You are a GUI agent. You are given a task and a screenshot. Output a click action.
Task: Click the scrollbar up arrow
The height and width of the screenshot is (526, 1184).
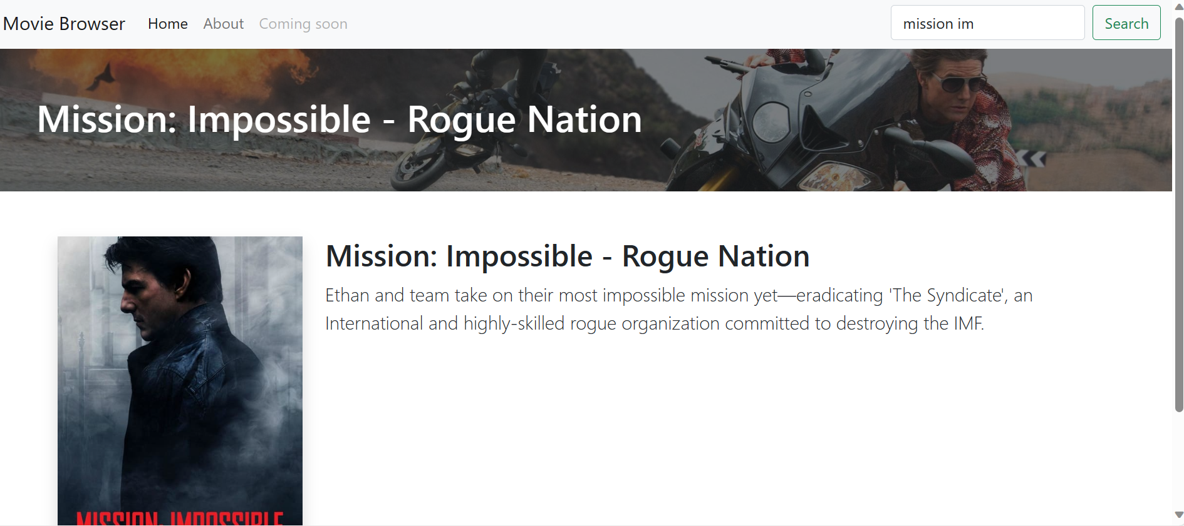pos(1178,7)
